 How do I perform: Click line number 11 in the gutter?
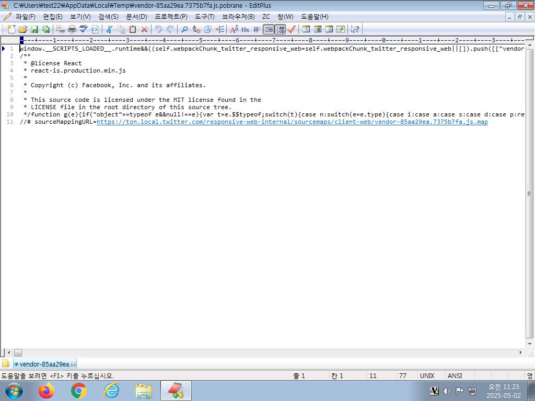pyautogui.click(x=10, y=122)
